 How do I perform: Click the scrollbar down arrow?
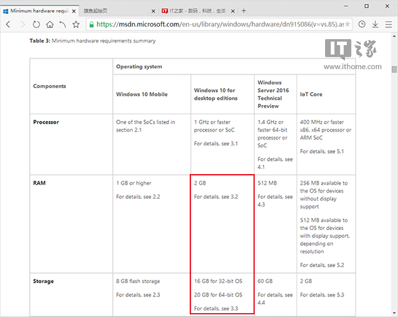(x=394, y=313)
